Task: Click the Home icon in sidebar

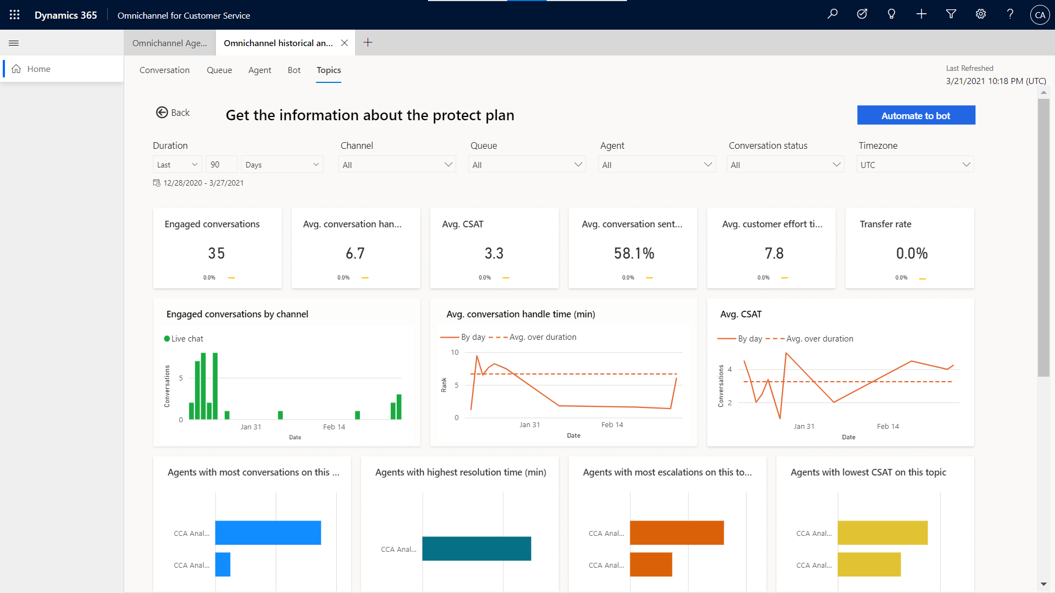Action: (16, 68)
